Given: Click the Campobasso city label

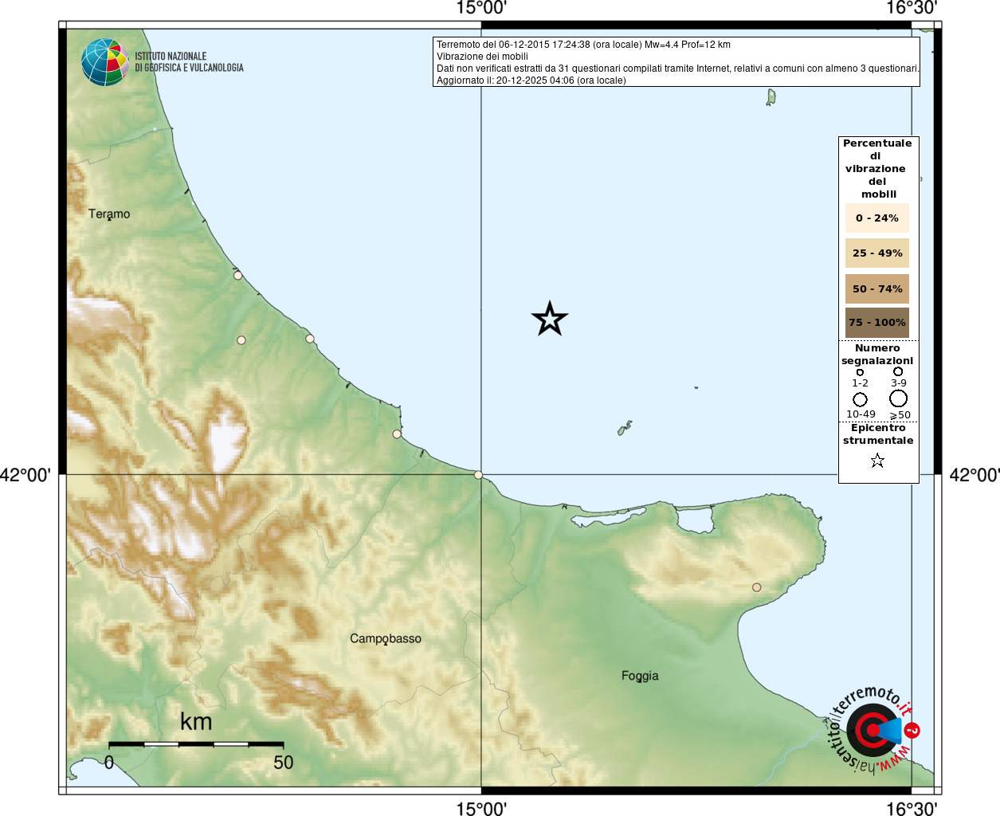Looking at the screenshot, I should (386, 638).
